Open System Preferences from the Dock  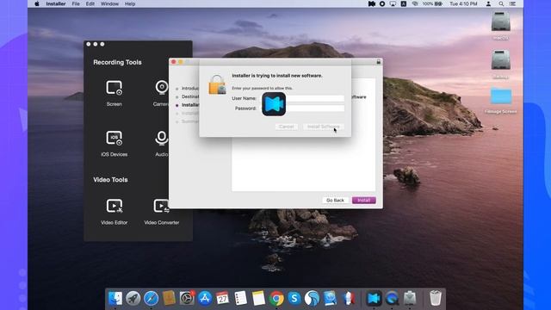[x=187, y=299]
